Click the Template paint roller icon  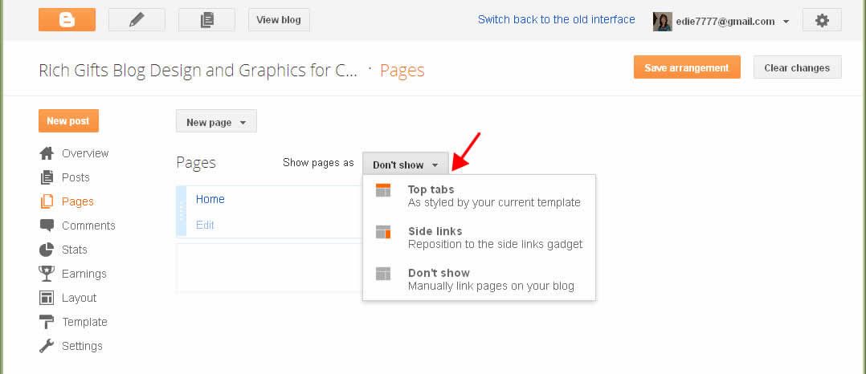47,322
